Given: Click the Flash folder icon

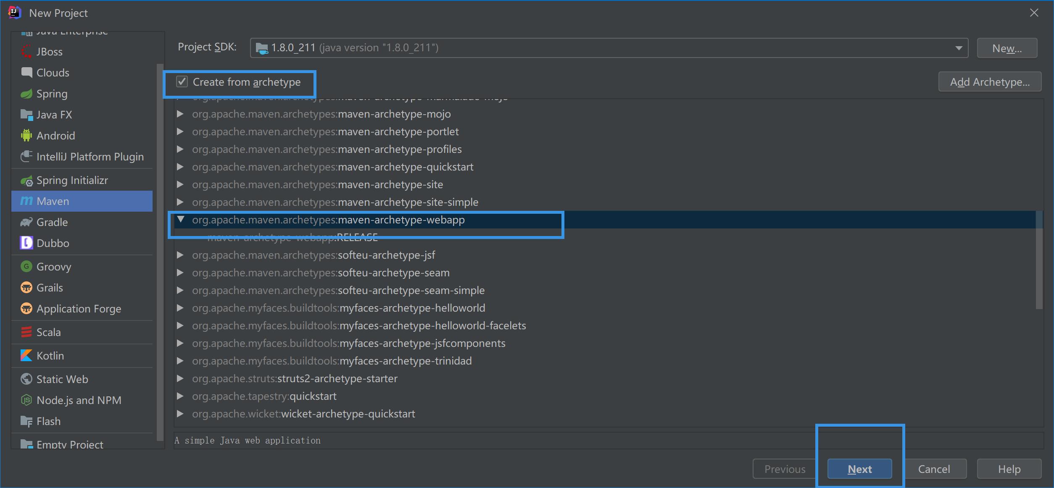Looking at the screenshot, I should coord(26,421).
